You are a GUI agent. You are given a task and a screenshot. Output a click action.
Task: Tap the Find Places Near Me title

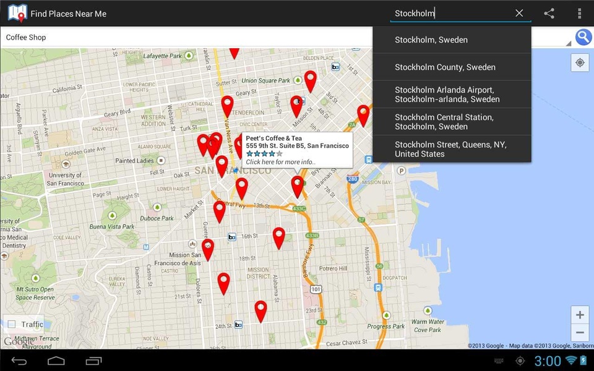69,14
